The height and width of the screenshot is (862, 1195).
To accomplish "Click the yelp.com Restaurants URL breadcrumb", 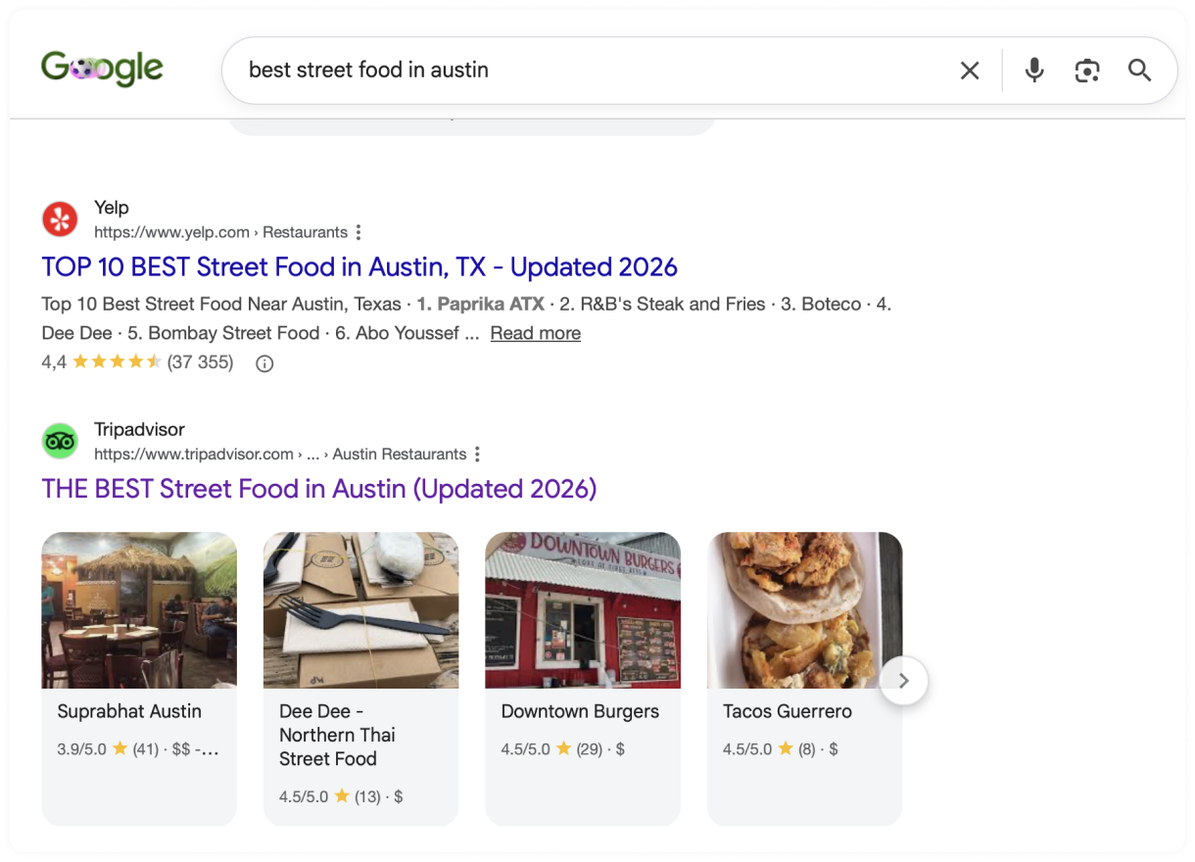I will tap(221, 232).
